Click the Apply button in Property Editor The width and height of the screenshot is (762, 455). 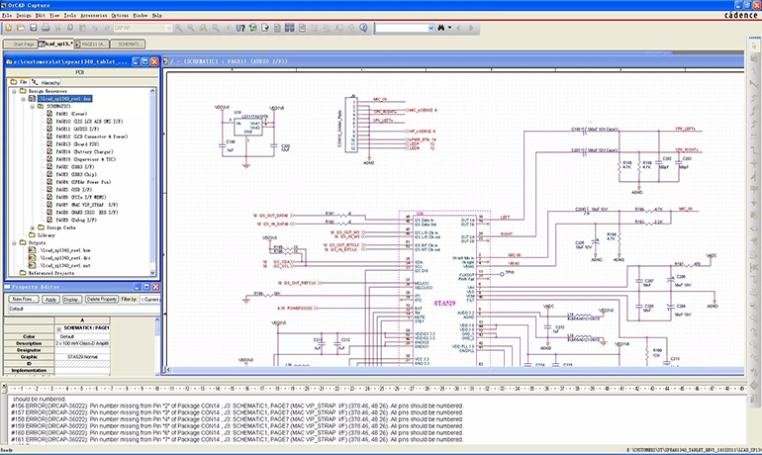(51, 299)
